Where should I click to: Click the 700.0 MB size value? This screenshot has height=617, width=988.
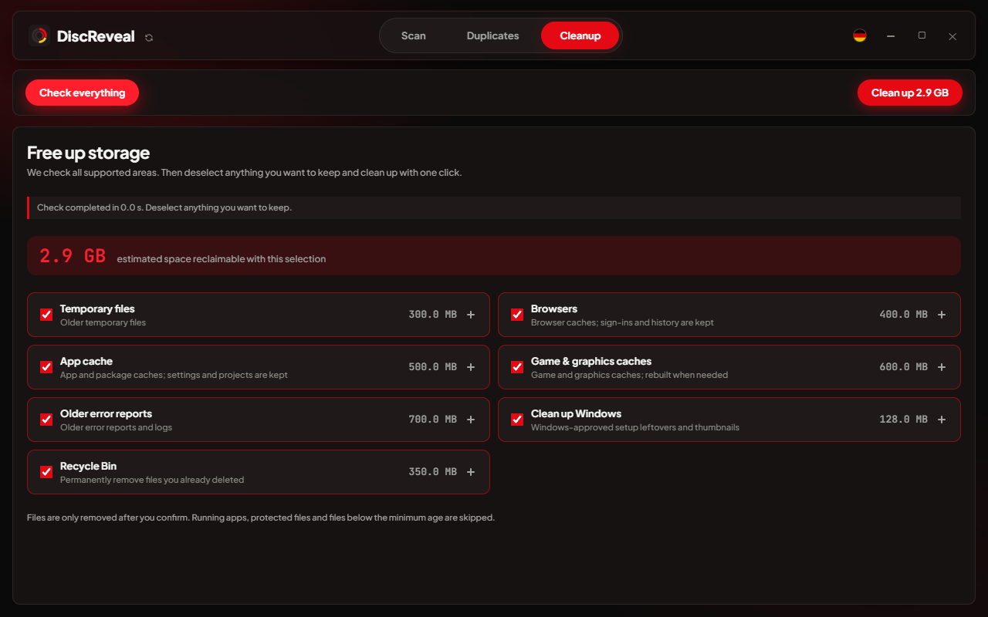pyautogui.click(x=432, y=420)
